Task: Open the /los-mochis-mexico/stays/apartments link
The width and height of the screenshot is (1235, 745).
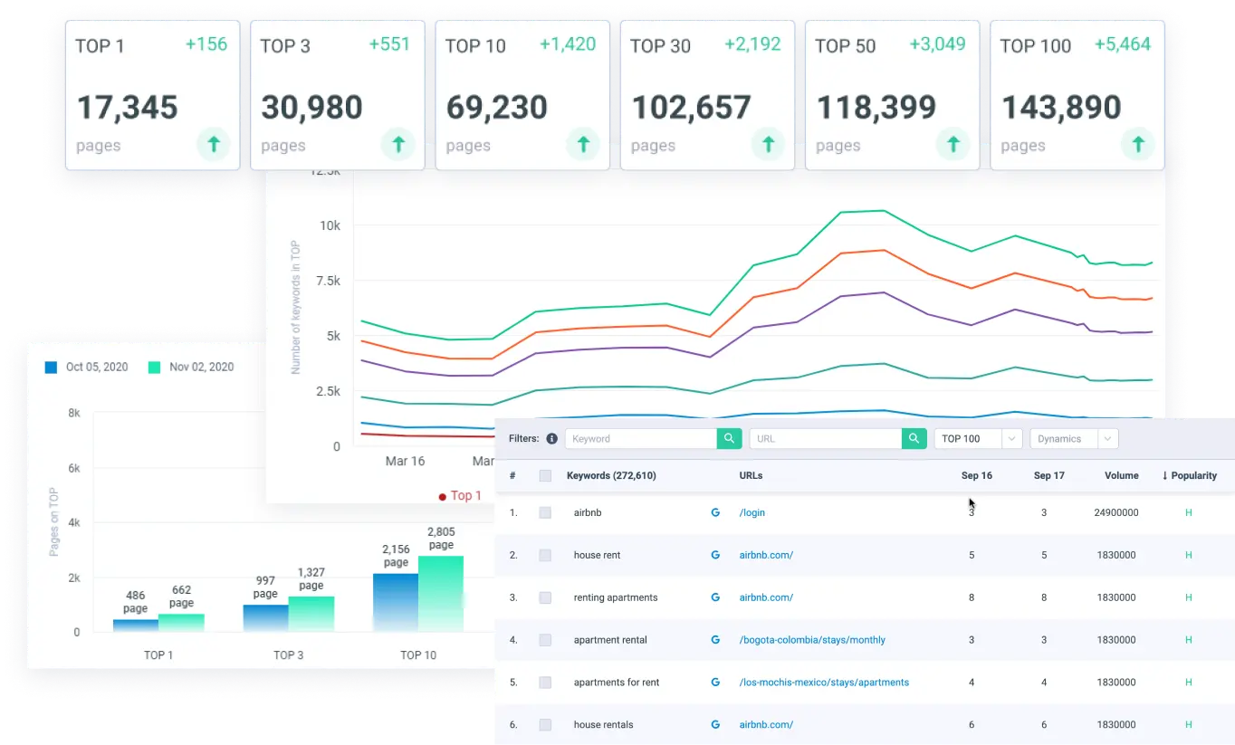Action: point(824,683)
